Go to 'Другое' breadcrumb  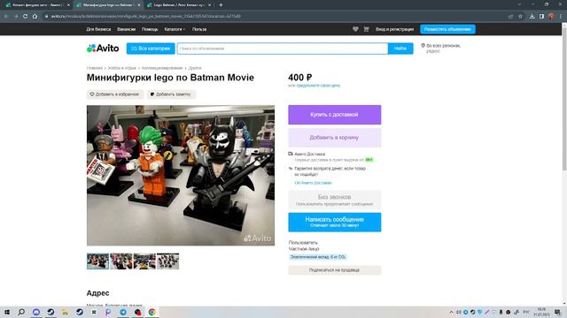click(195, 68)
